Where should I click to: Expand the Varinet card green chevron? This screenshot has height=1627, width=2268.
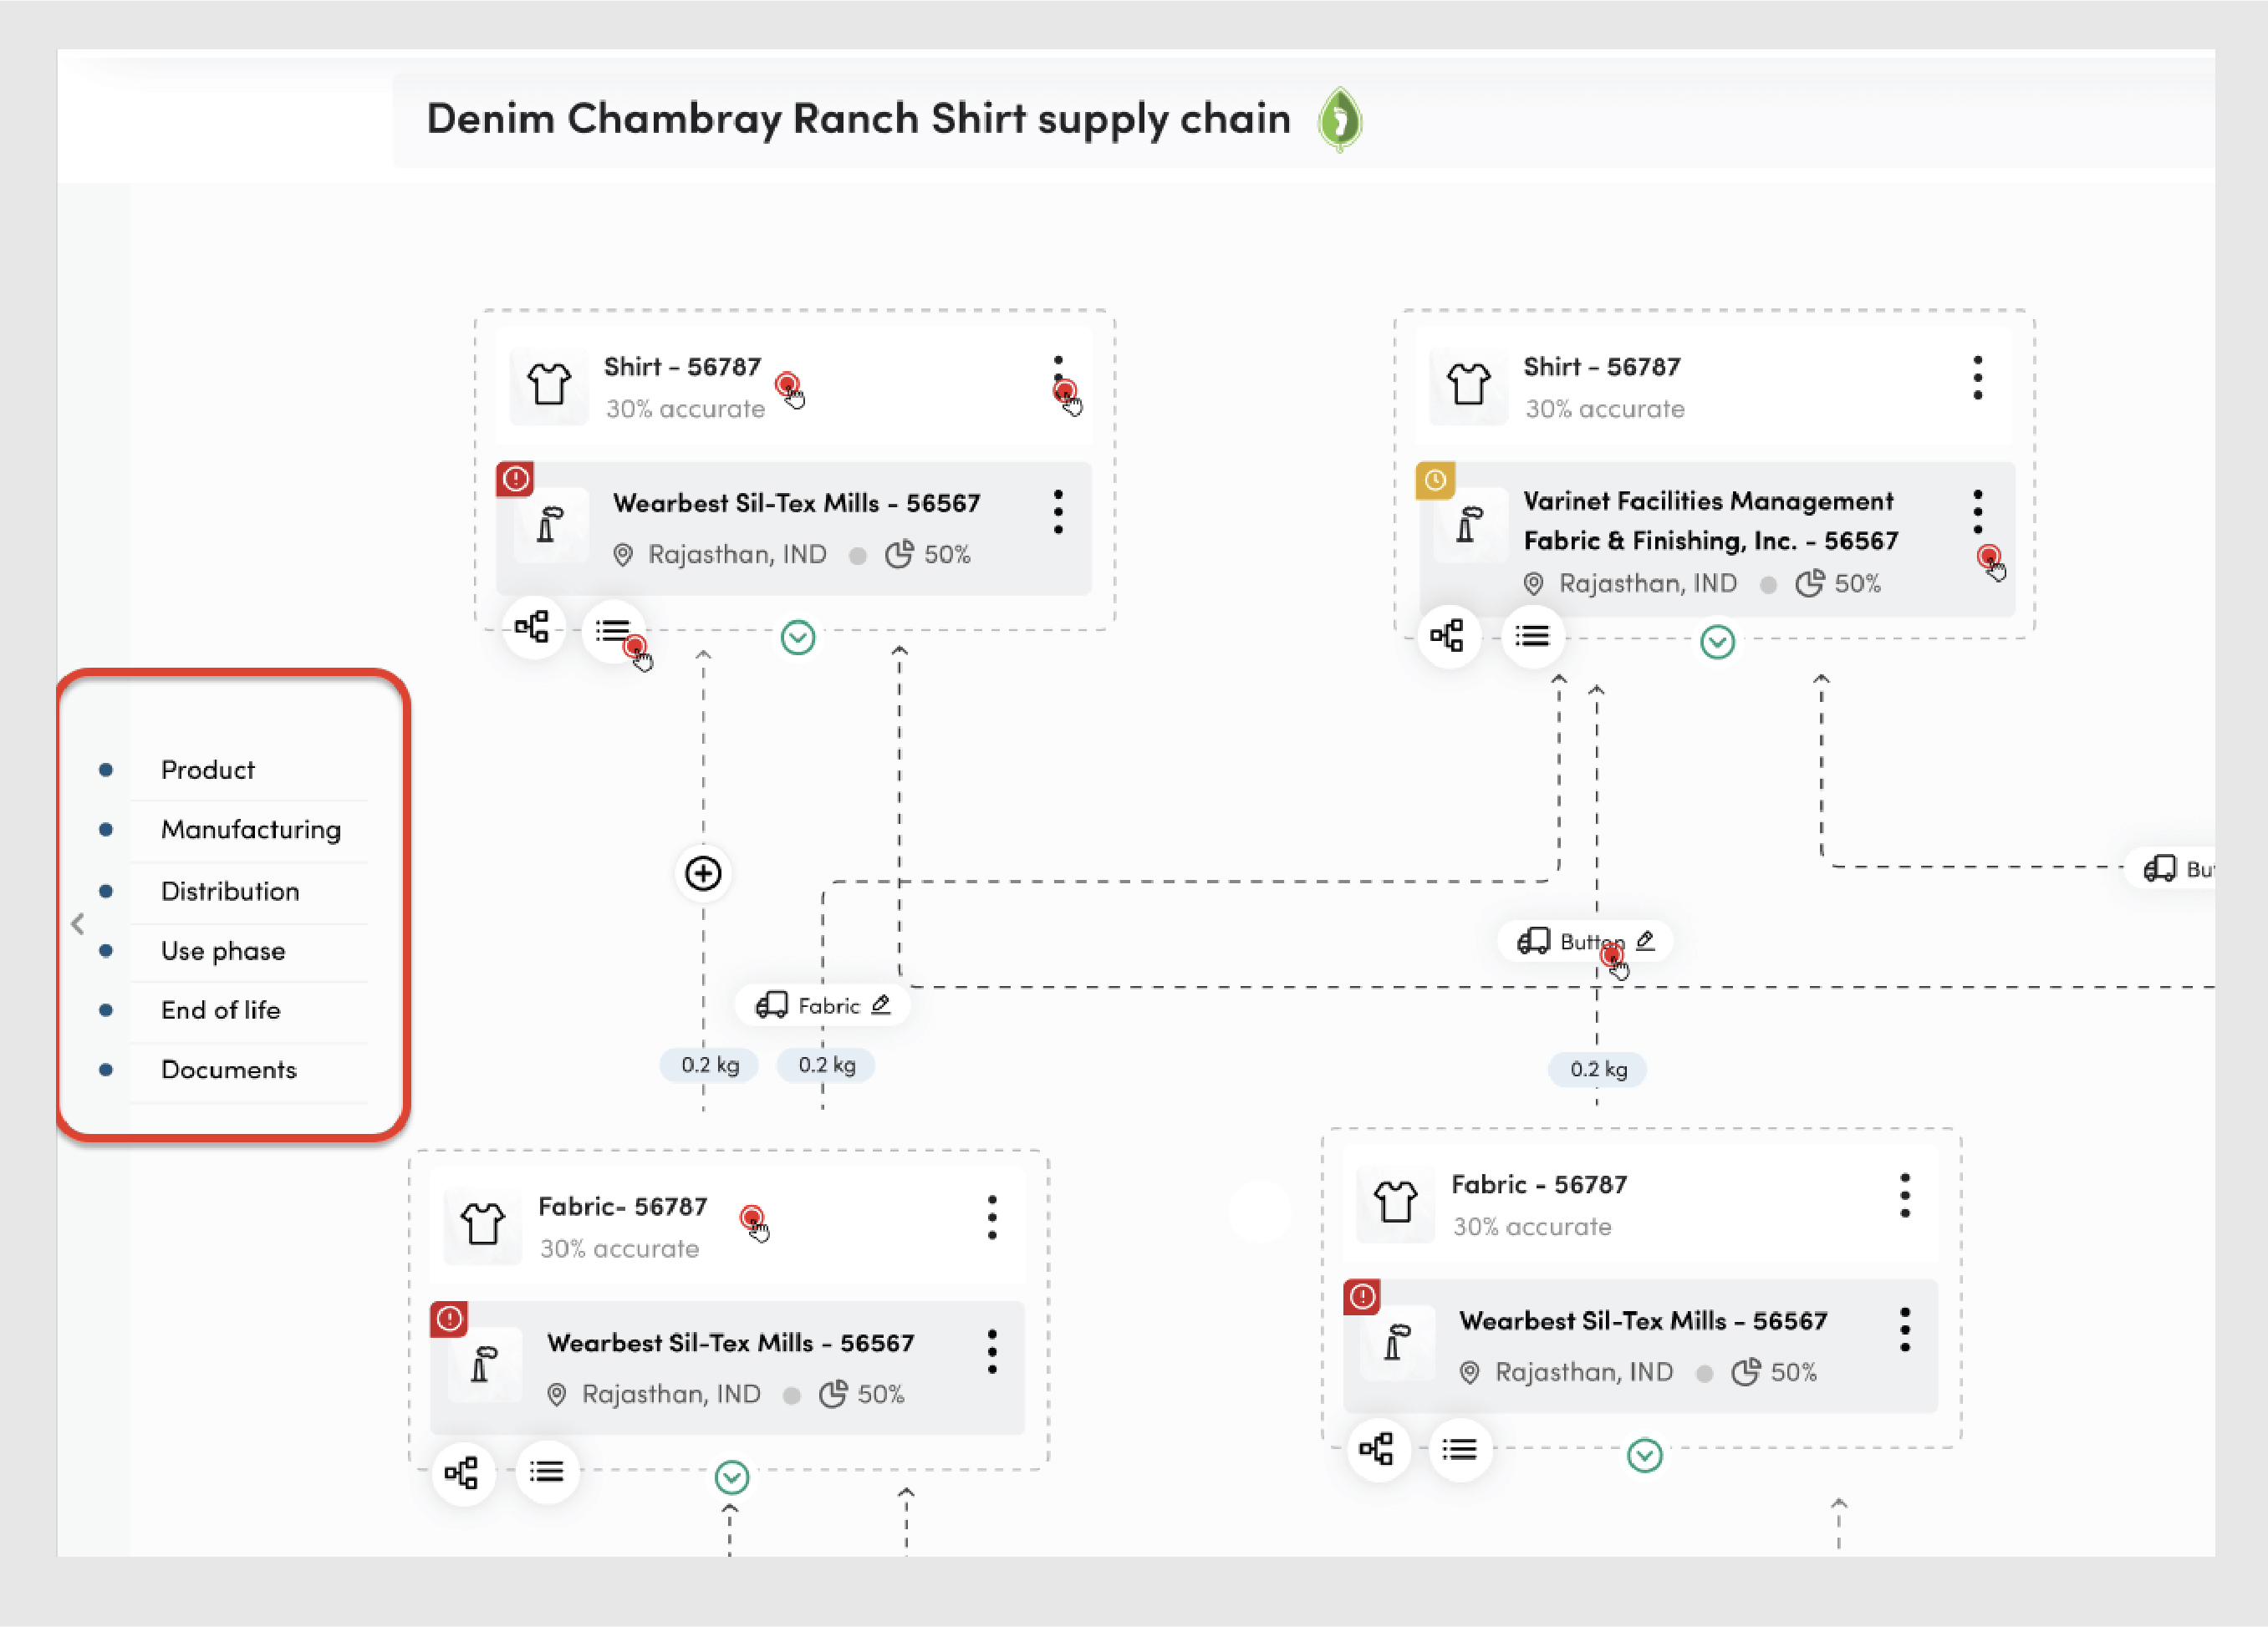point(1717,642)
